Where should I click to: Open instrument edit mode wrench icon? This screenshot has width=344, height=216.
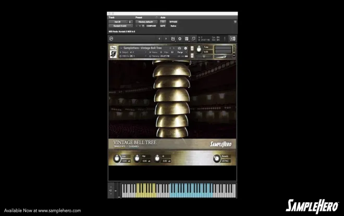(114, 47)
